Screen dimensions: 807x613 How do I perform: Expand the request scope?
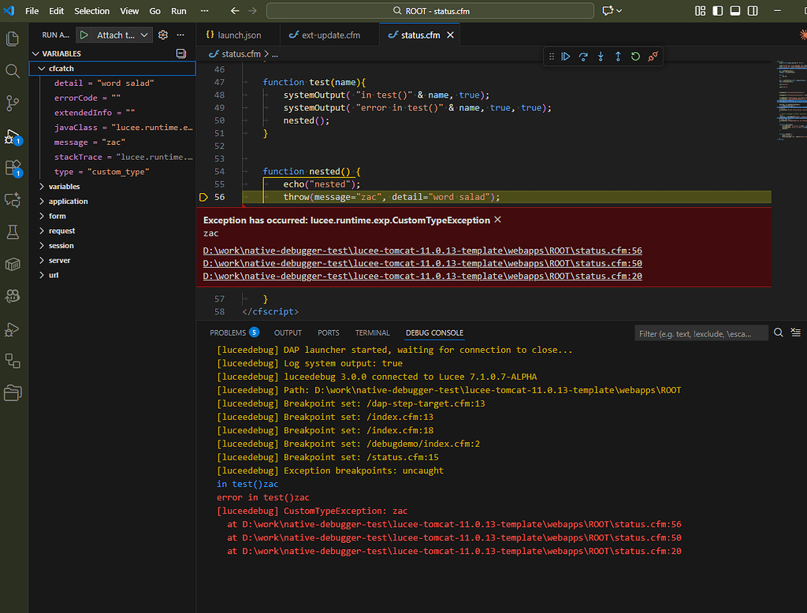pyautogui.click(x=42, y=231)
